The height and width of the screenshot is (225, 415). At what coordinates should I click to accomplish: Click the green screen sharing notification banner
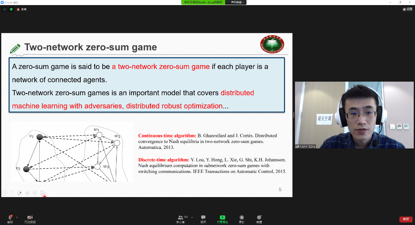(x=203, y=2)
